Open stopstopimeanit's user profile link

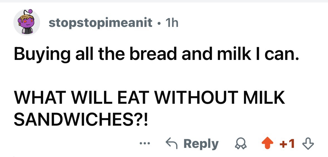(x=101, y=23)
